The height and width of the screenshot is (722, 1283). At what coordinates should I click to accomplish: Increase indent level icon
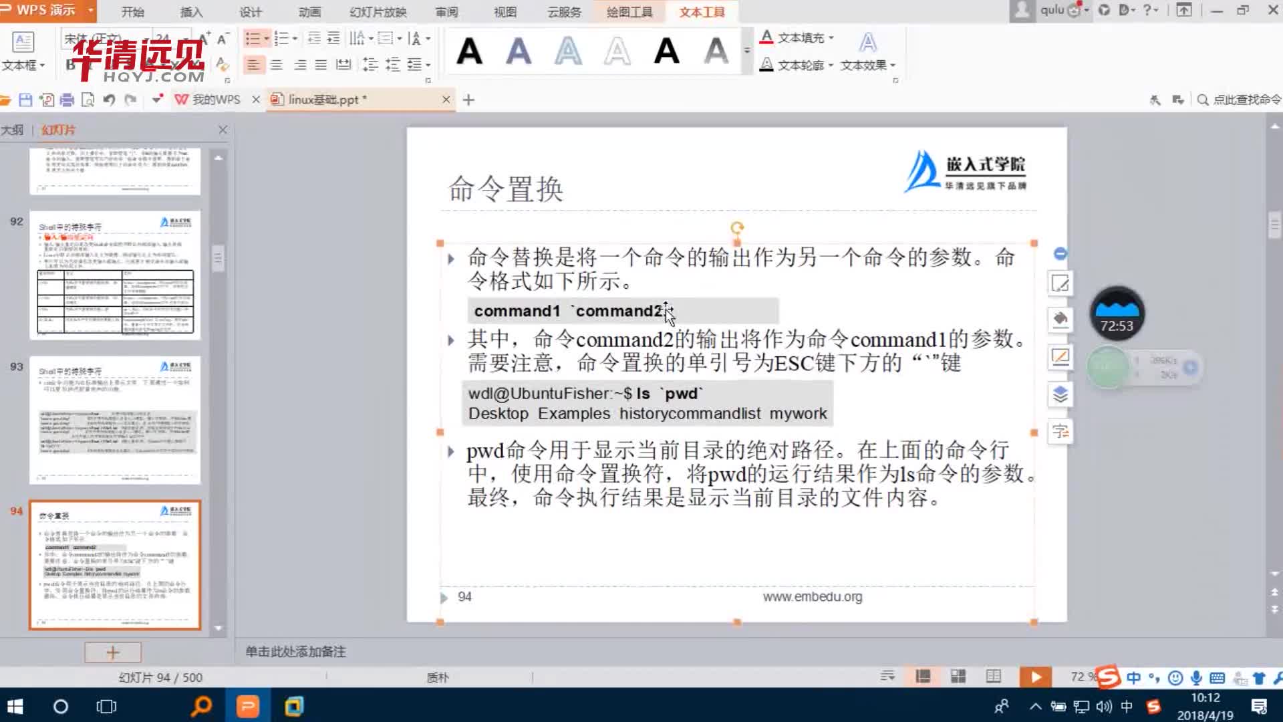coord(333,39)
